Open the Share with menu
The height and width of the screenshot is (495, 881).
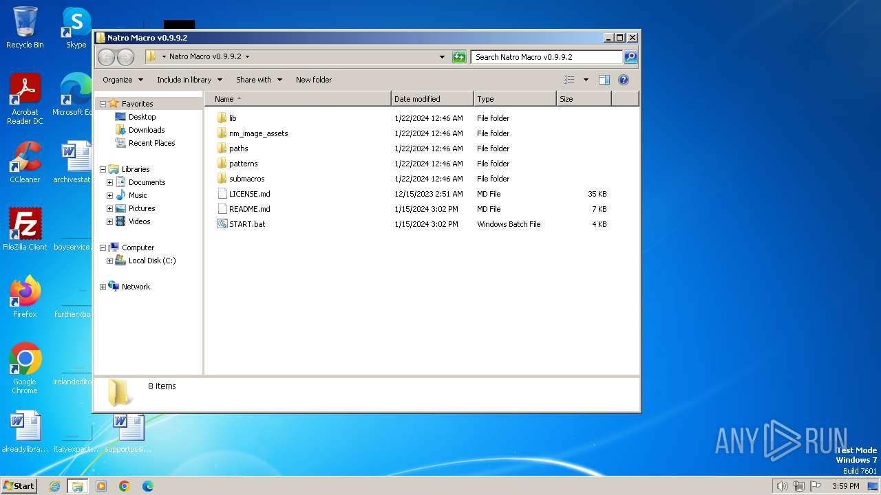click(259, 80)
